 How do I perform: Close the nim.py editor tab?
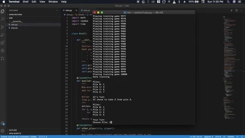point(76,10)
